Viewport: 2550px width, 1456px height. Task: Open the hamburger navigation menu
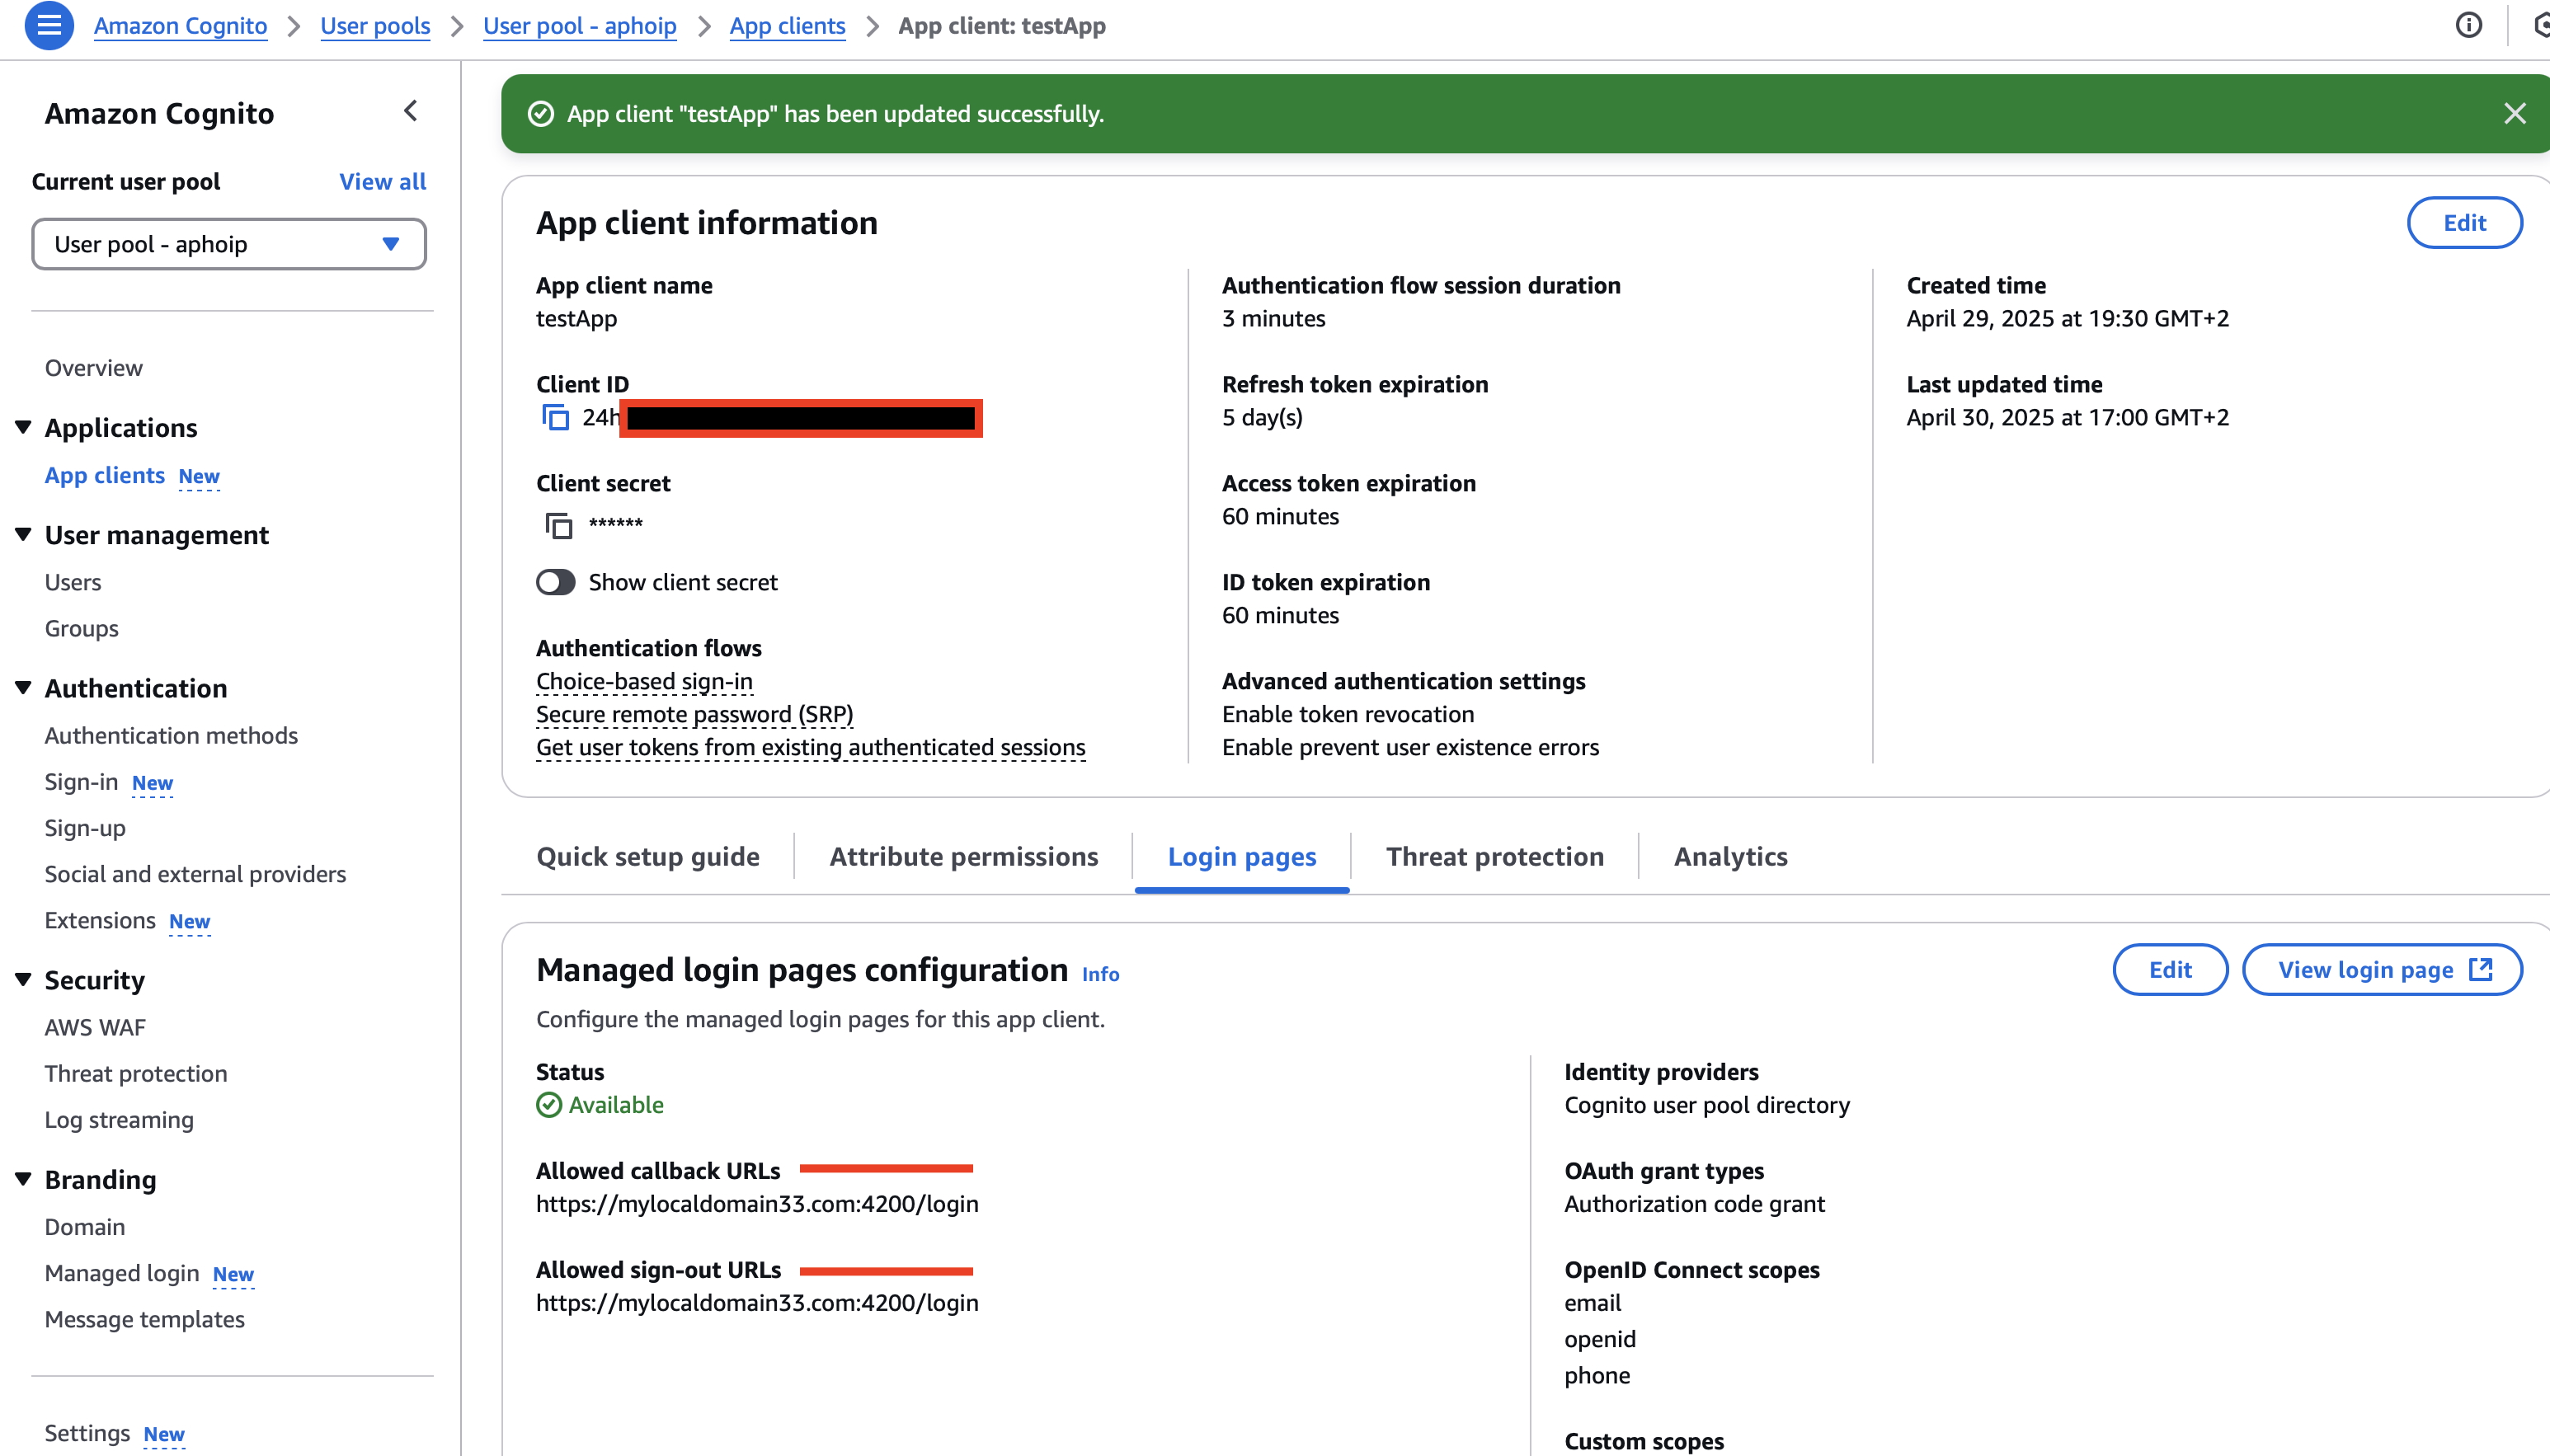48,25
